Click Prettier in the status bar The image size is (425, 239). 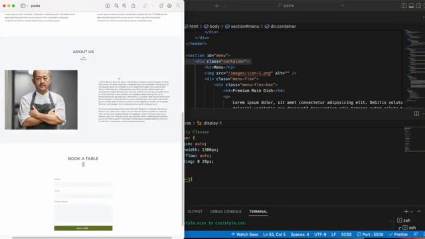coord(398,234)
